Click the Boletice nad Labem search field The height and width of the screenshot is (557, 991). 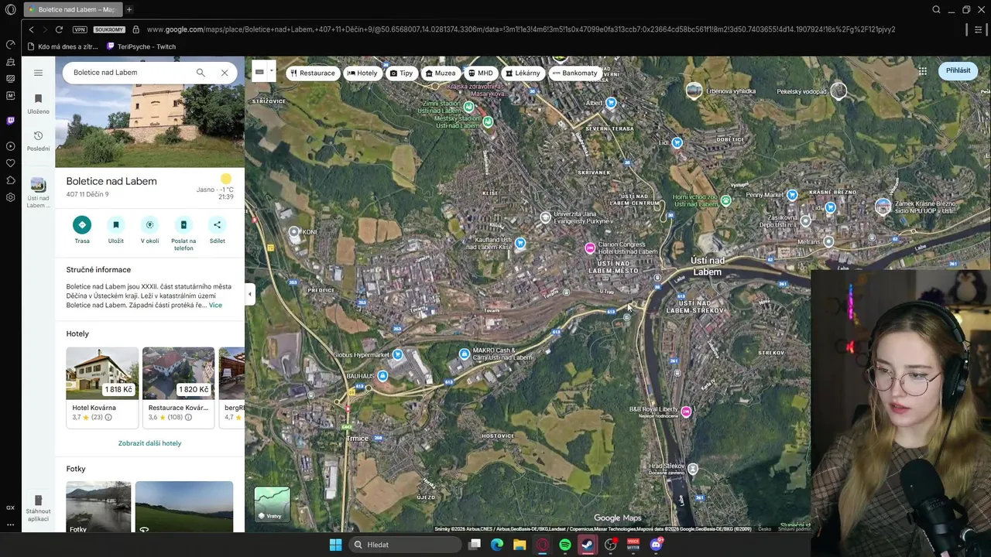click(x=130, y=73)
